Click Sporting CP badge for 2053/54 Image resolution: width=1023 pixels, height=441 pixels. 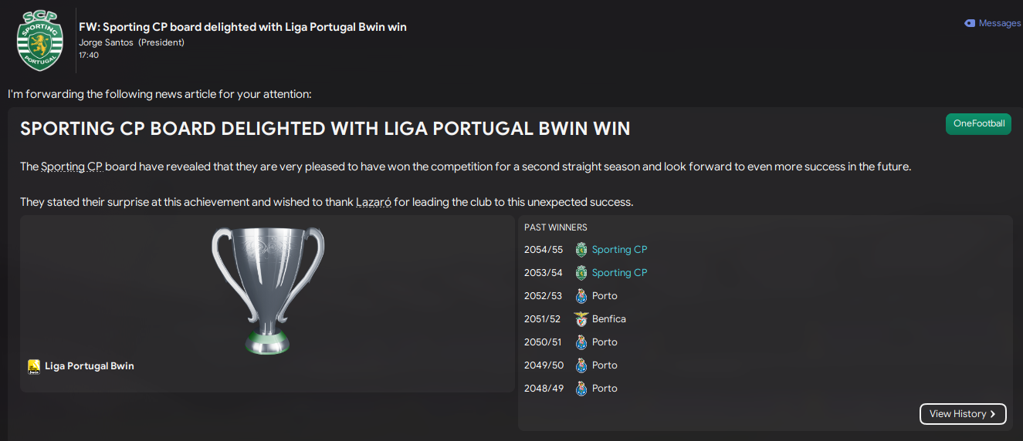(x=581, y=273)
